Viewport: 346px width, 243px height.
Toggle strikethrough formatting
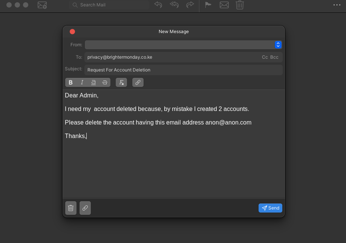coord(105,82)
